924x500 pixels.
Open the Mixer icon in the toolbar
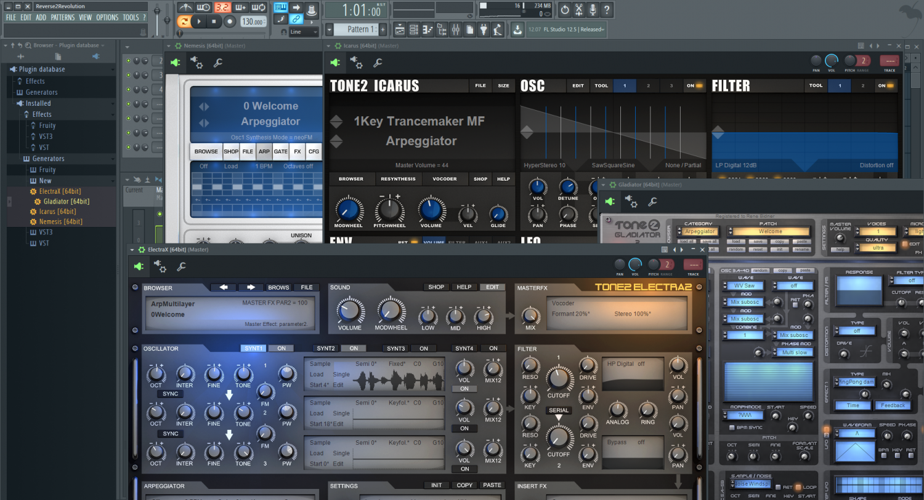[x=455, y=29]
